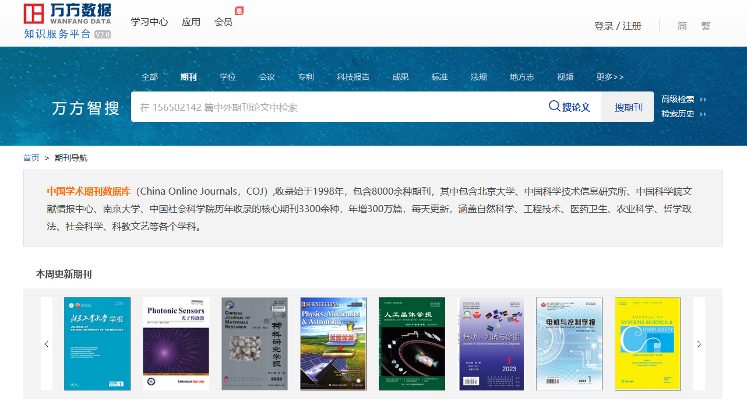The width and height of the screenshot is (747, 405).
Task: Switch to traditional Chinese 繁
Action: click(x=706, y=26)
